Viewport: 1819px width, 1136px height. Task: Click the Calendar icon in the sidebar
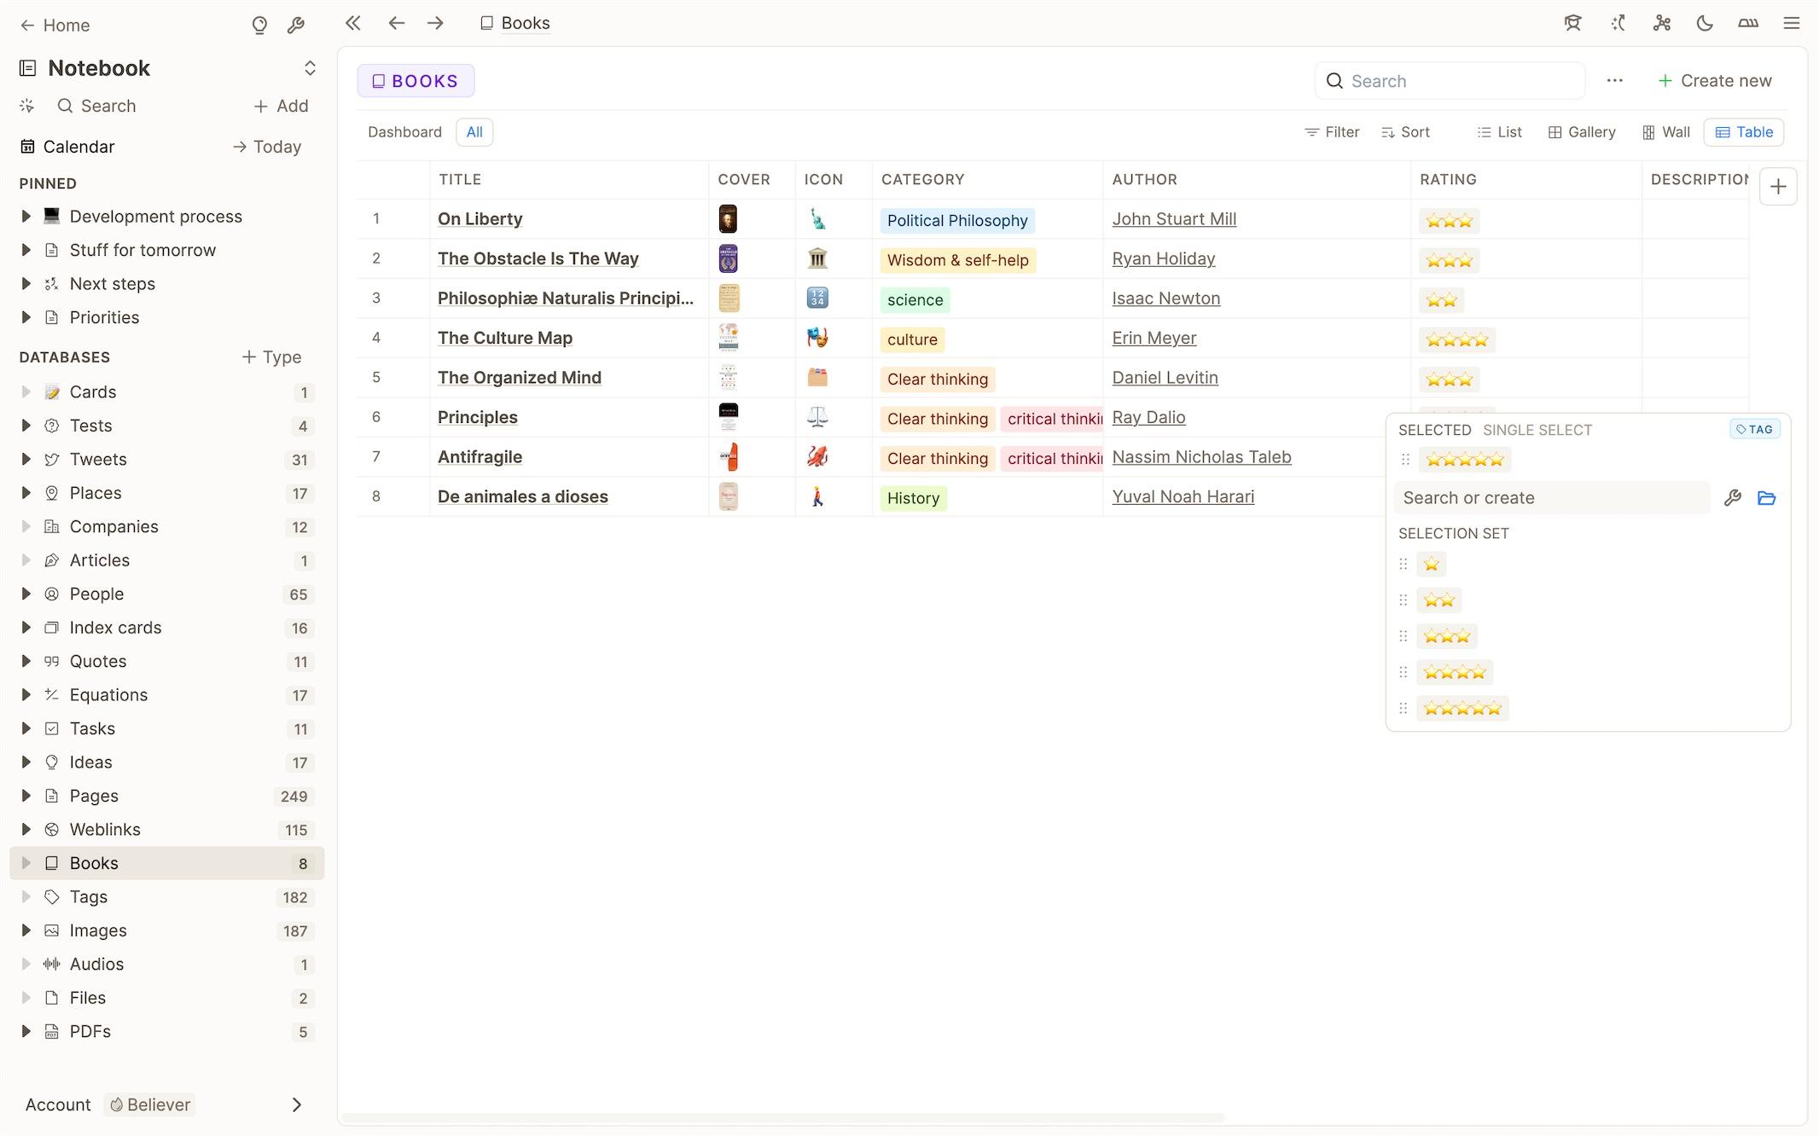(28, 147)
